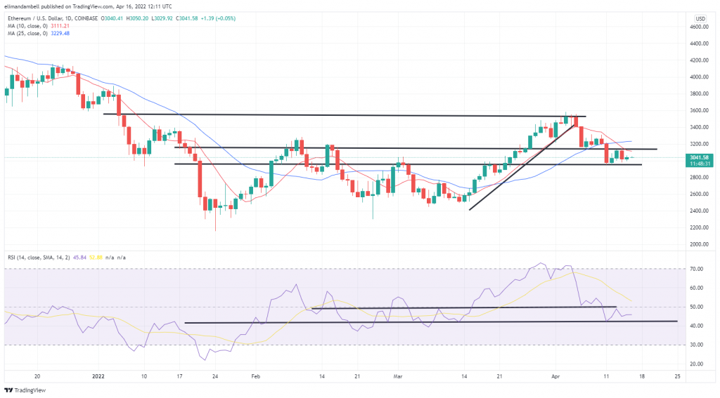Click the 2200.00 price axis label
720x398 pixels.
point(700,228)
